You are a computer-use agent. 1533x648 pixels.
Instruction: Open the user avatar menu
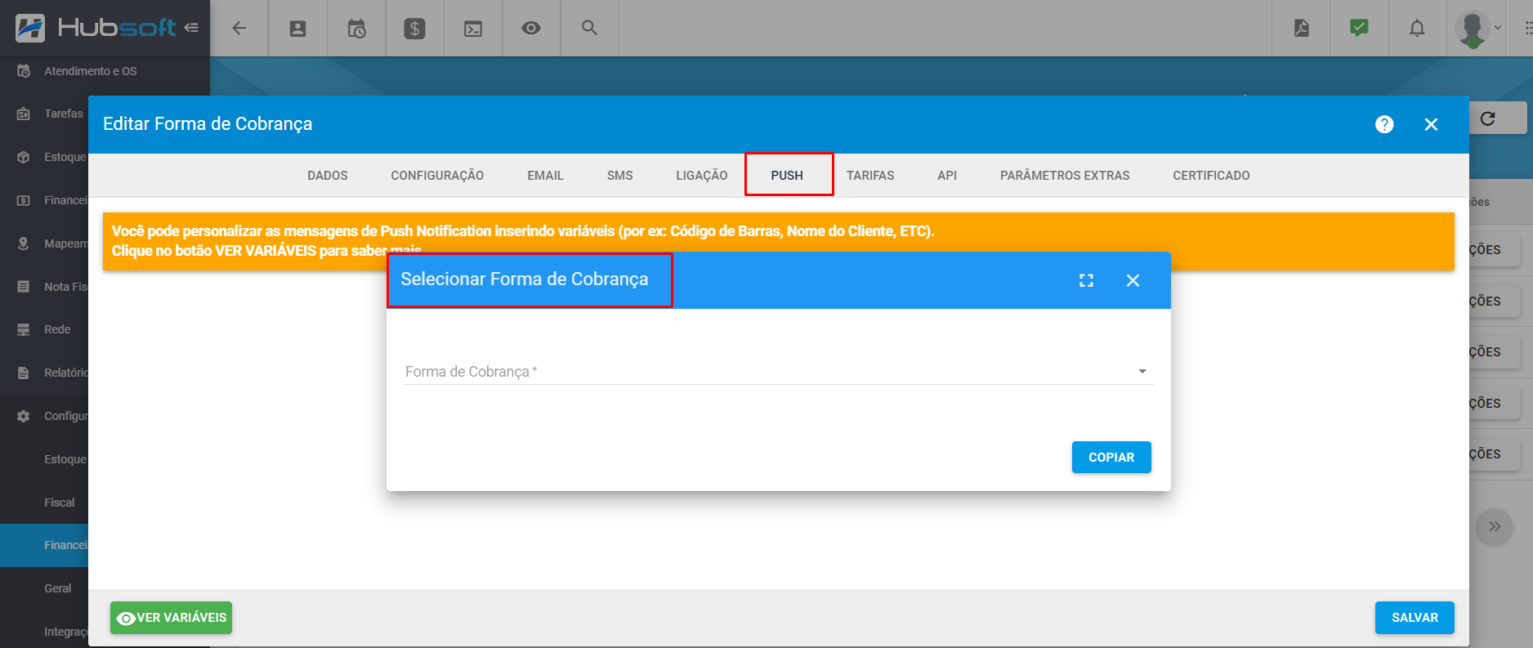(x=1477, y=29)
